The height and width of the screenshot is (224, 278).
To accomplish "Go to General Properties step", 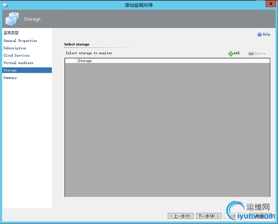I will click(x=20, y=41).
